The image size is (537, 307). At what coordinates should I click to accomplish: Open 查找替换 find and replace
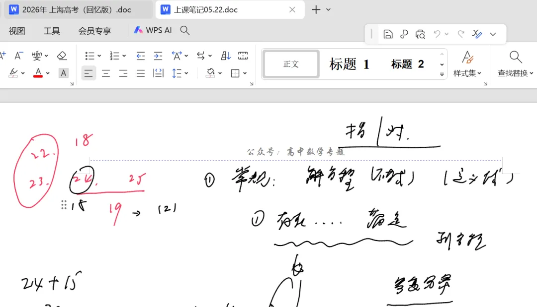[515, 64]
